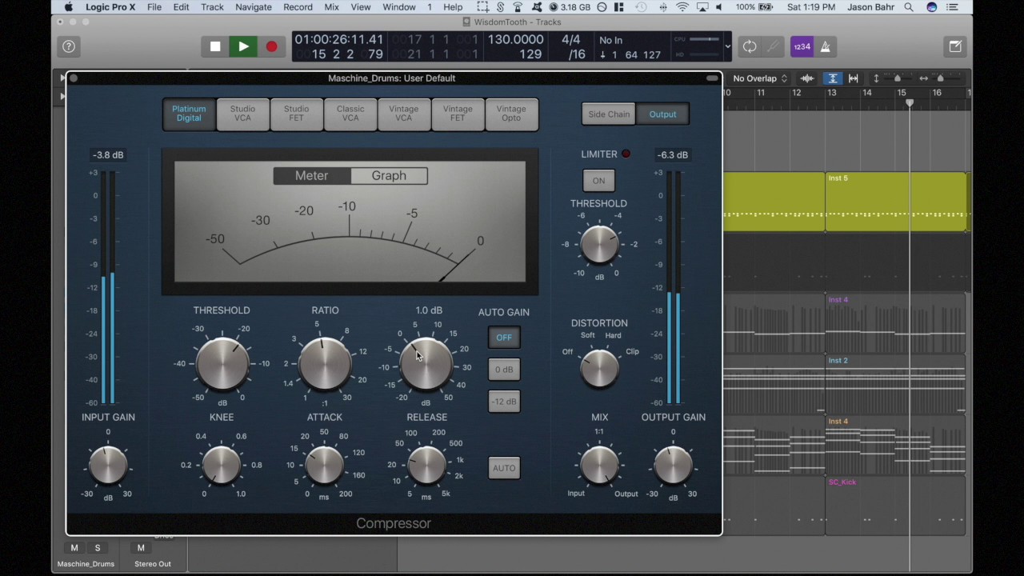Set Auto Gain to -12 dB

coord(504,402)
